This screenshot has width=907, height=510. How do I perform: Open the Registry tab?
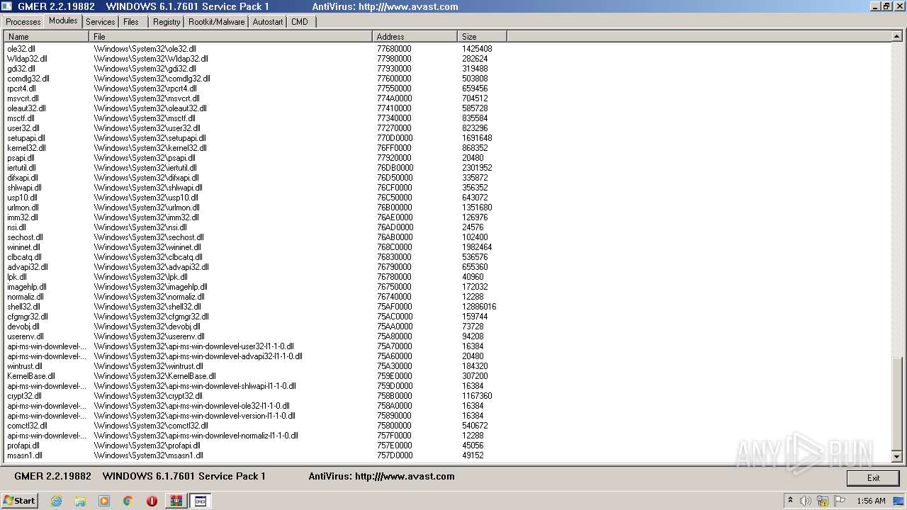167,22
